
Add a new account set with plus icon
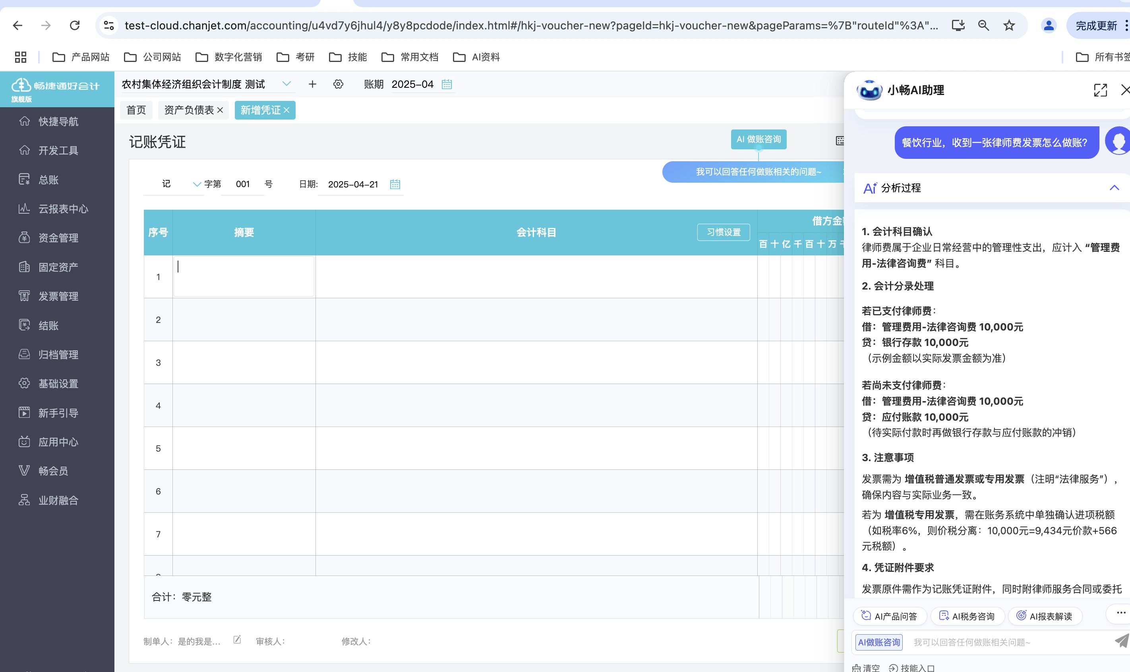click(312, 84)
